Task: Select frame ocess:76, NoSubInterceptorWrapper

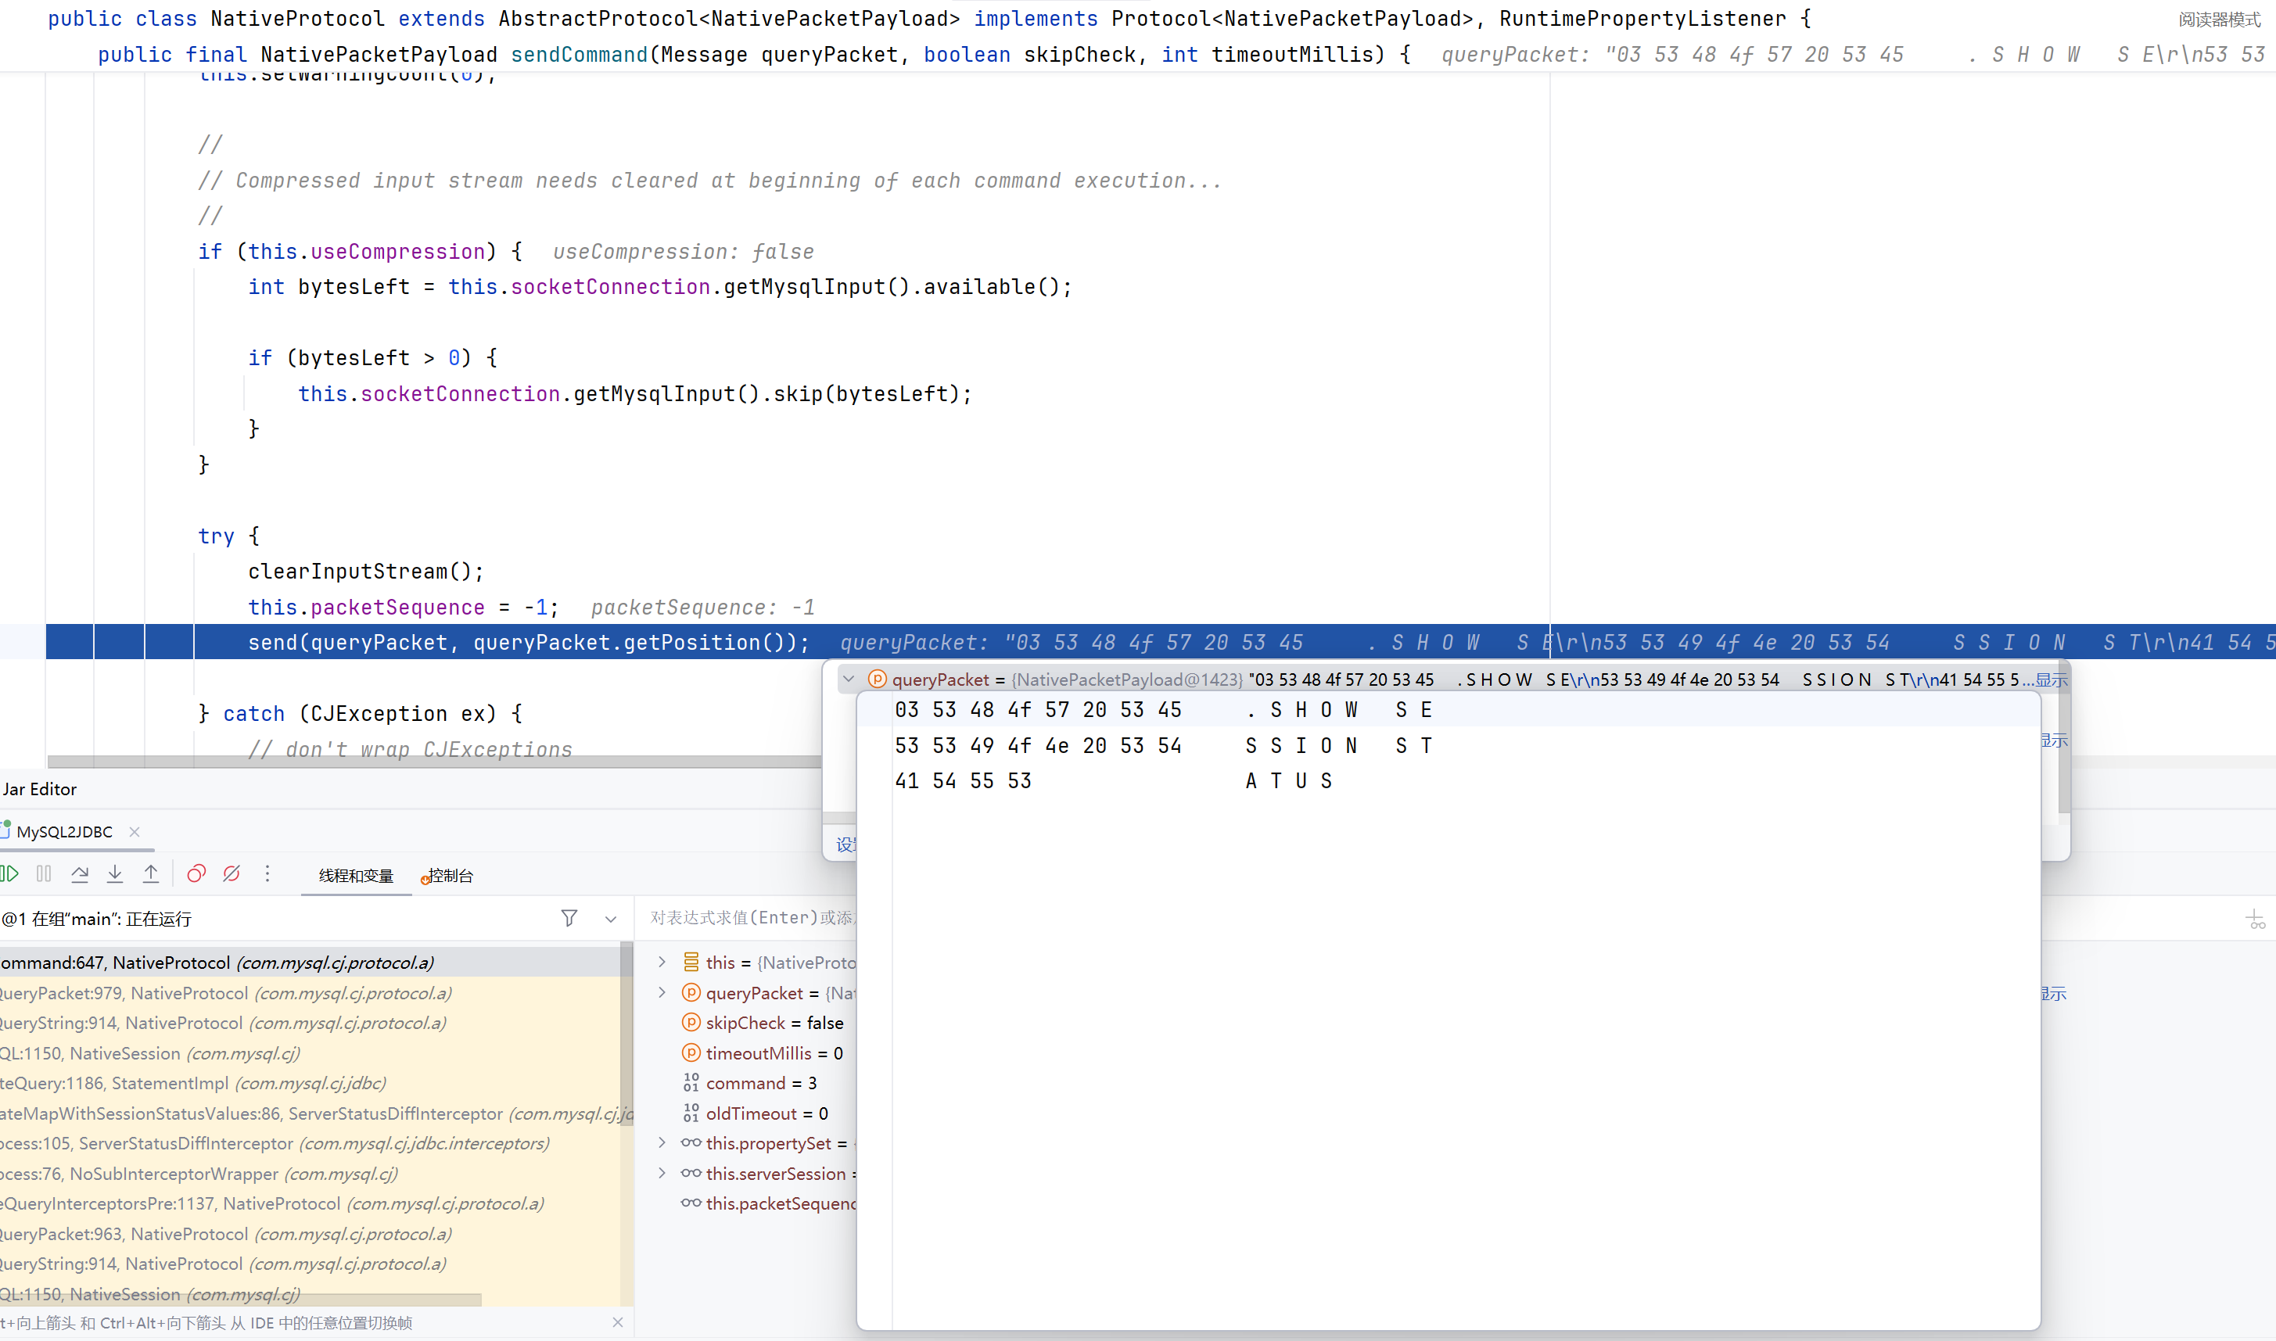Action: 311,1173
